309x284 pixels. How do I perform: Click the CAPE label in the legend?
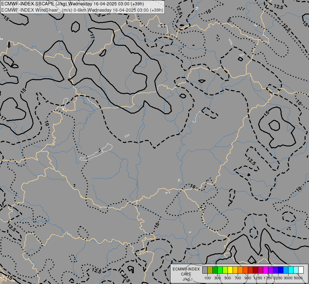point(186,274)
